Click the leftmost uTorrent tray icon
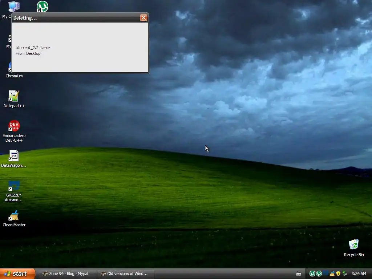 click(x=312, y=274)
